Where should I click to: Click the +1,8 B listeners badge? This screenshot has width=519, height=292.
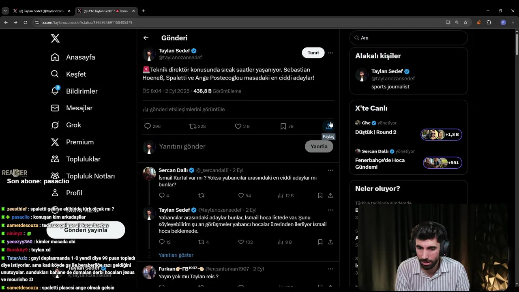[441, 135]
